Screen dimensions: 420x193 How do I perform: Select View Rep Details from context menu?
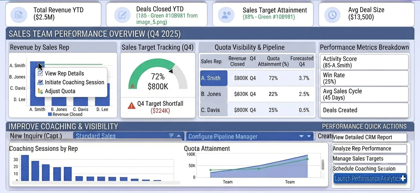(x=71, y=73)
